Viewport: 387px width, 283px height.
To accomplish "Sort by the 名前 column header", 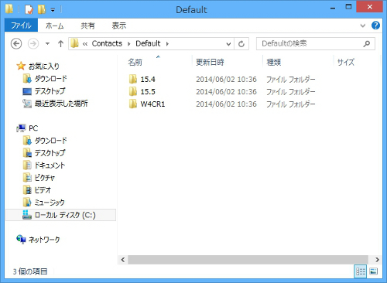I will coord(135,62).
